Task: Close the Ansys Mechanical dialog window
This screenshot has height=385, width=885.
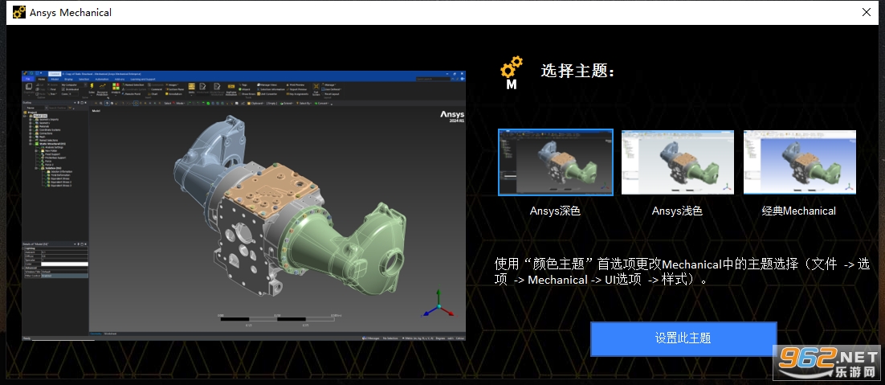Action: (867, 12)
